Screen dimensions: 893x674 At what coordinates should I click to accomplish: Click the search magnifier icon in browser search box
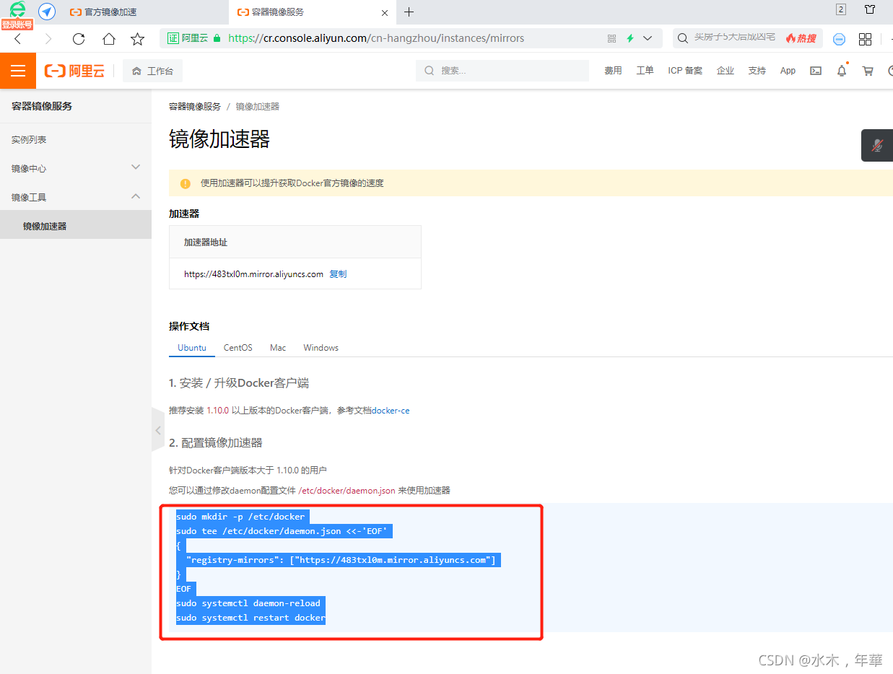pos(682,38)
